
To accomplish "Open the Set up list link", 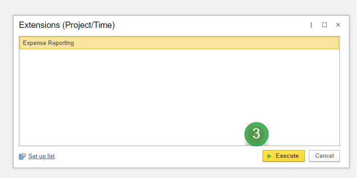I will point(41,156).
